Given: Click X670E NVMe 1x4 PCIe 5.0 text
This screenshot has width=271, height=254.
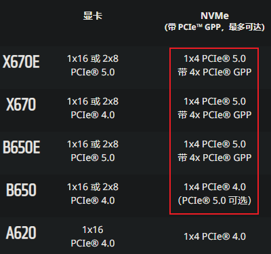Looking at the screenshot, I should [215, 58].
